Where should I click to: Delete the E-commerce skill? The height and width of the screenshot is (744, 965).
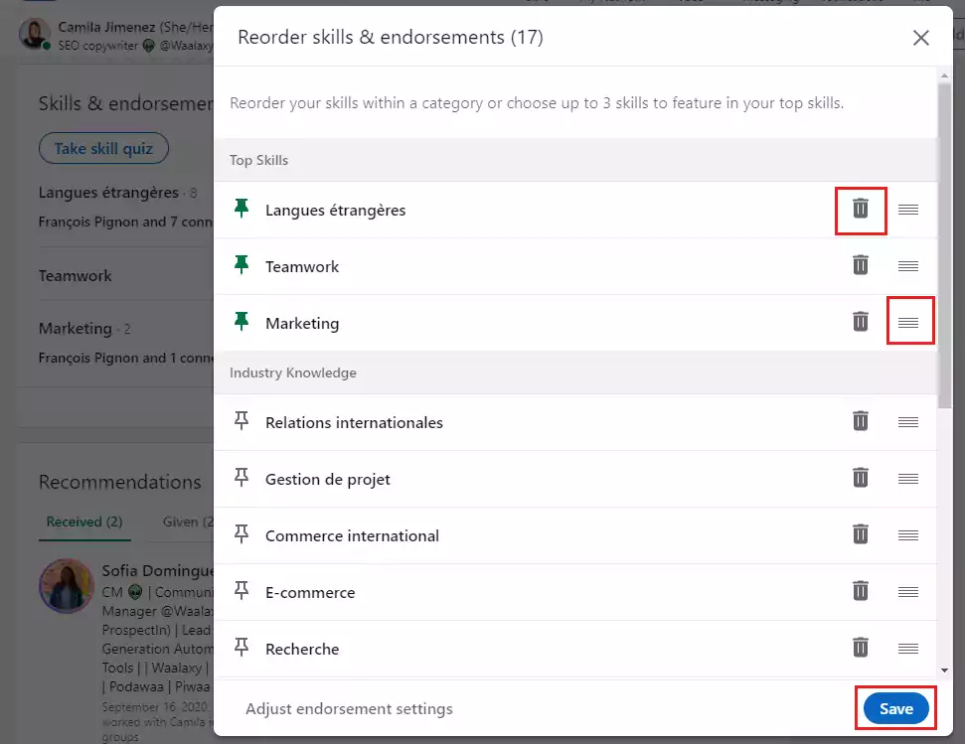click(860, 591)
